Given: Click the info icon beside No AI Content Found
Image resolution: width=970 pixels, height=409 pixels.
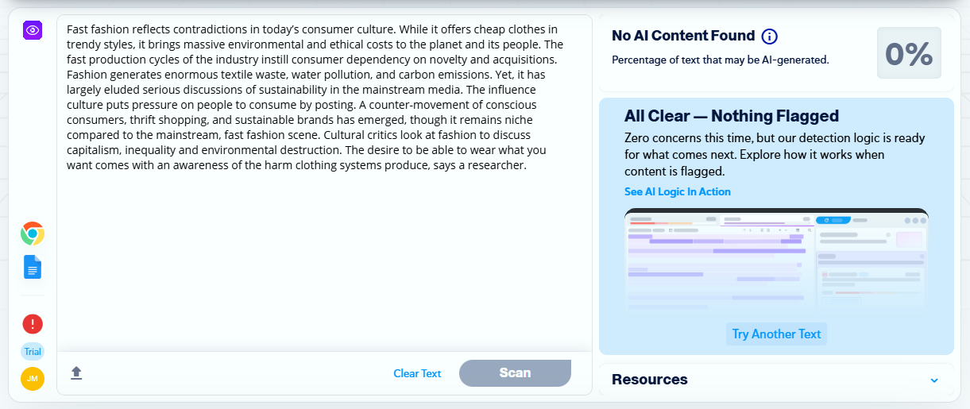Looking at the screenshot, I should coord(769,37).
